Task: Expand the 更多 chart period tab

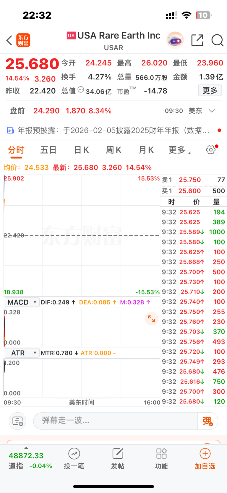Action: pyautogui.click(x=179, y=150)
